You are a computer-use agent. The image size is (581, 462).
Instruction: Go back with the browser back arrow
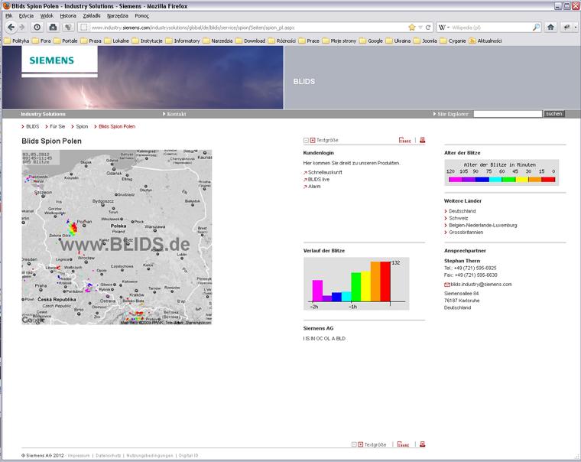pyautogui.click(x=11, y=27)
